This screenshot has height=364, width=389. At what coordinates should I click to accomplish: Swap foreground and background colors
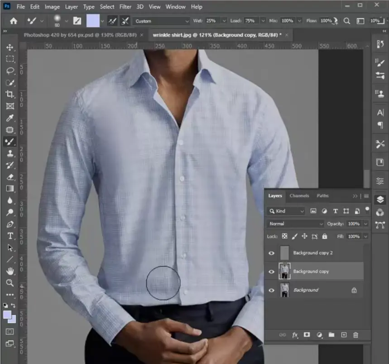13,306
